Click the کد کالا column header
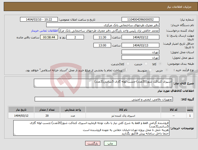Viewport: 198px width, 150px height. point(174,110)
